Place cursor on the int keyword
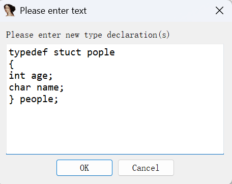Viewport: 232px width, 184px height. [x=17, y=76]
